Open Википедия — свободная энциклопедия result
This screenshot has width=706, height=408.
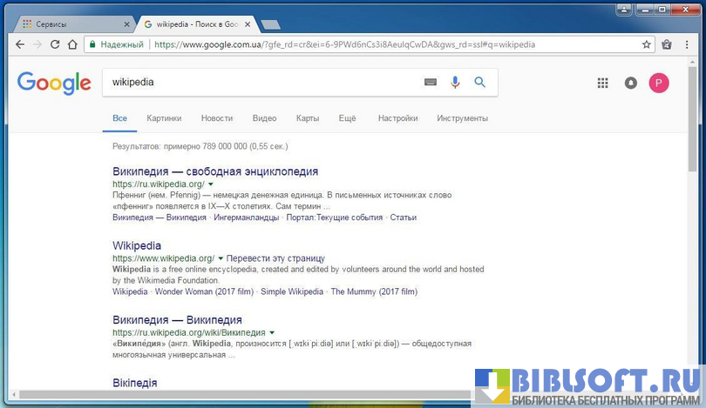(215, 171)
